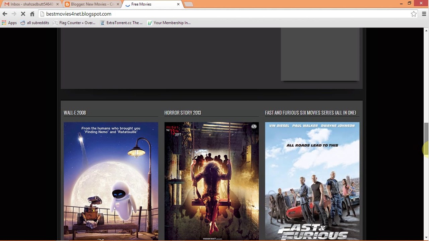Bookmark this page with the star icon
429x241 pixels.
click(x=414, y=14)
